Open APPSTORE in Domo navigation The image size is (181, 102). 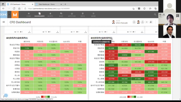[72, 15]
